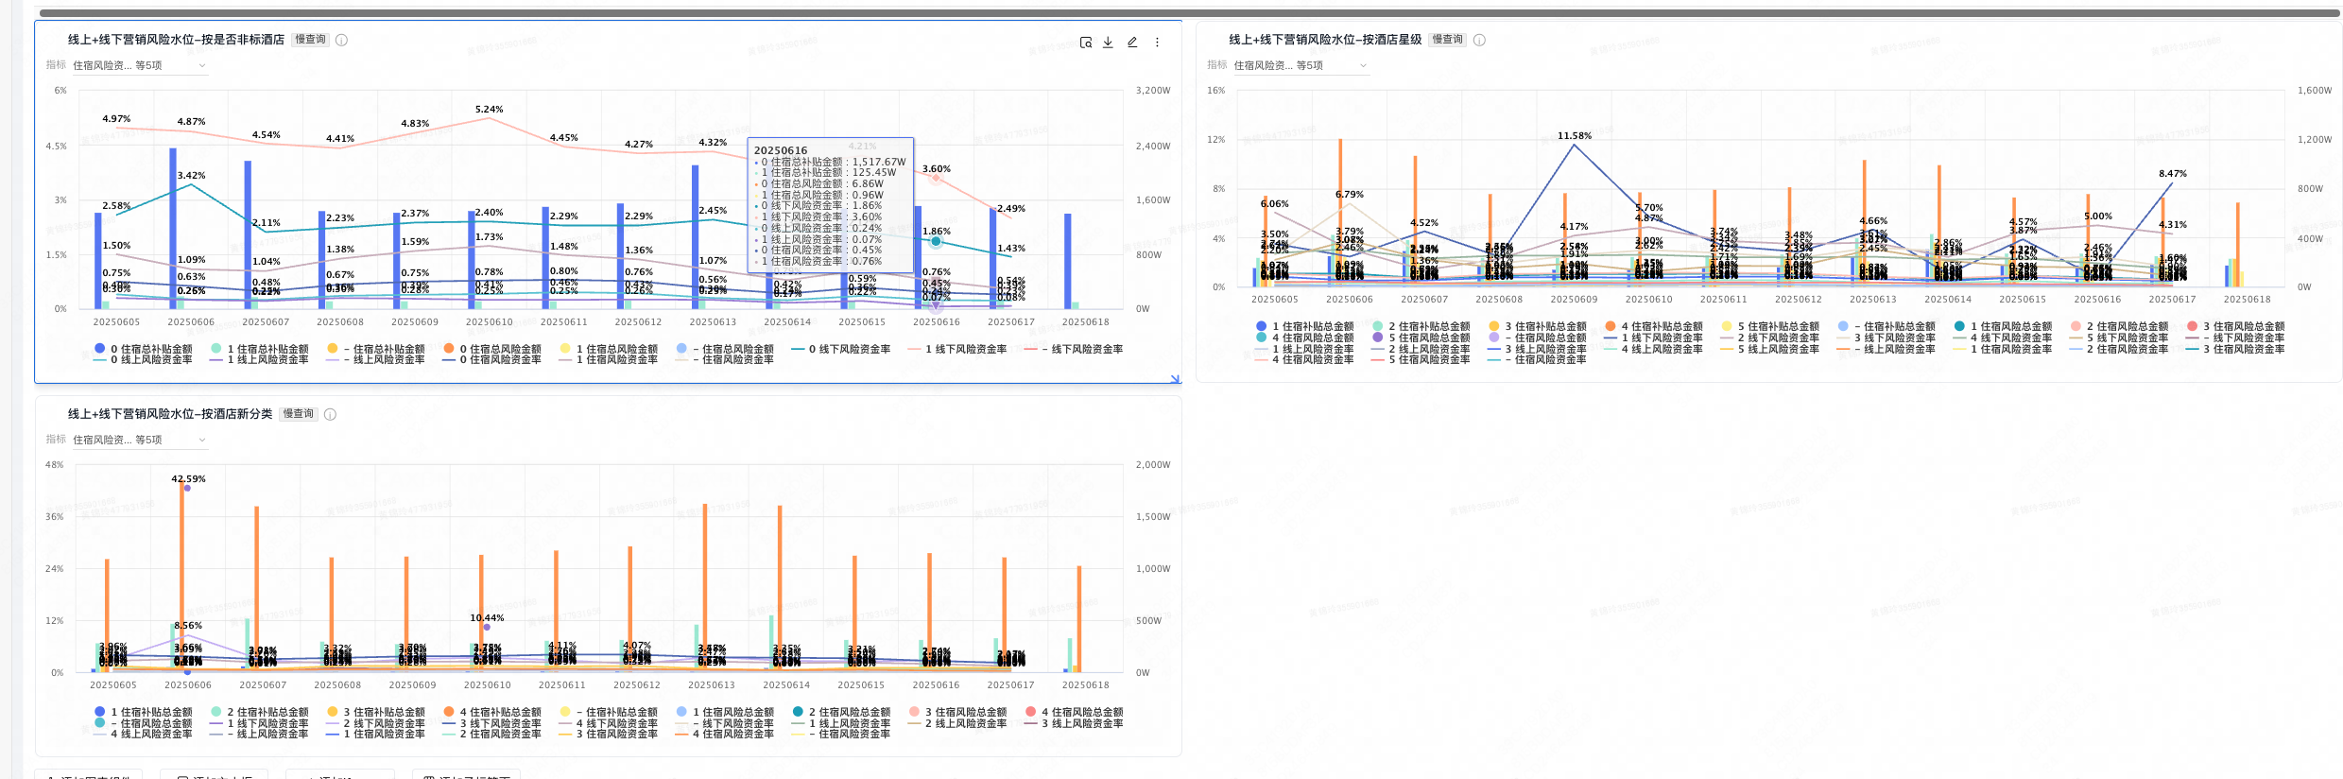The height and width of the screenshot is (779, 2343).
Task: Toggle legend 0 住宿总补贴金额 in 非标酒店 chart
Action: pos(144,349)
